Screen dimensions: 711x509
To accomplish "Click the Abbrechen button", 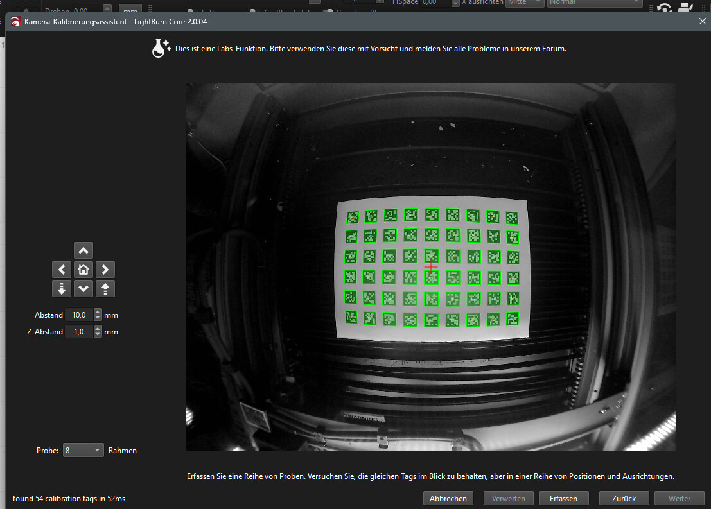I will [448, 498].
